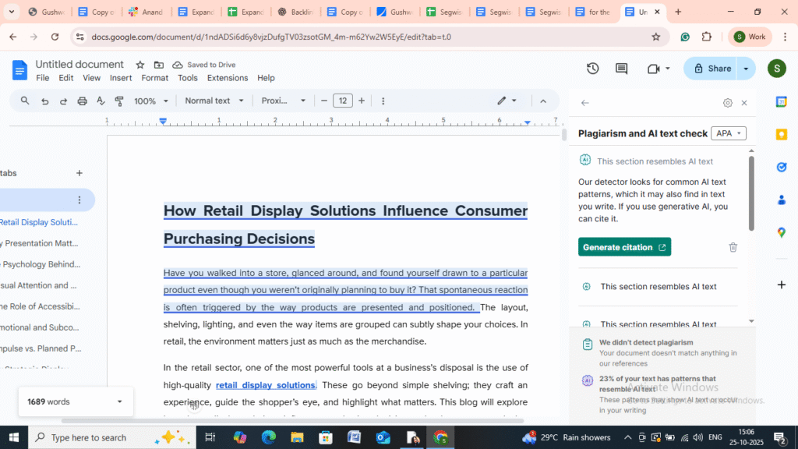Expand the 1689 words counter dropdown
Image resolution: width=798 pixels, height=449 pixels.
119,401
